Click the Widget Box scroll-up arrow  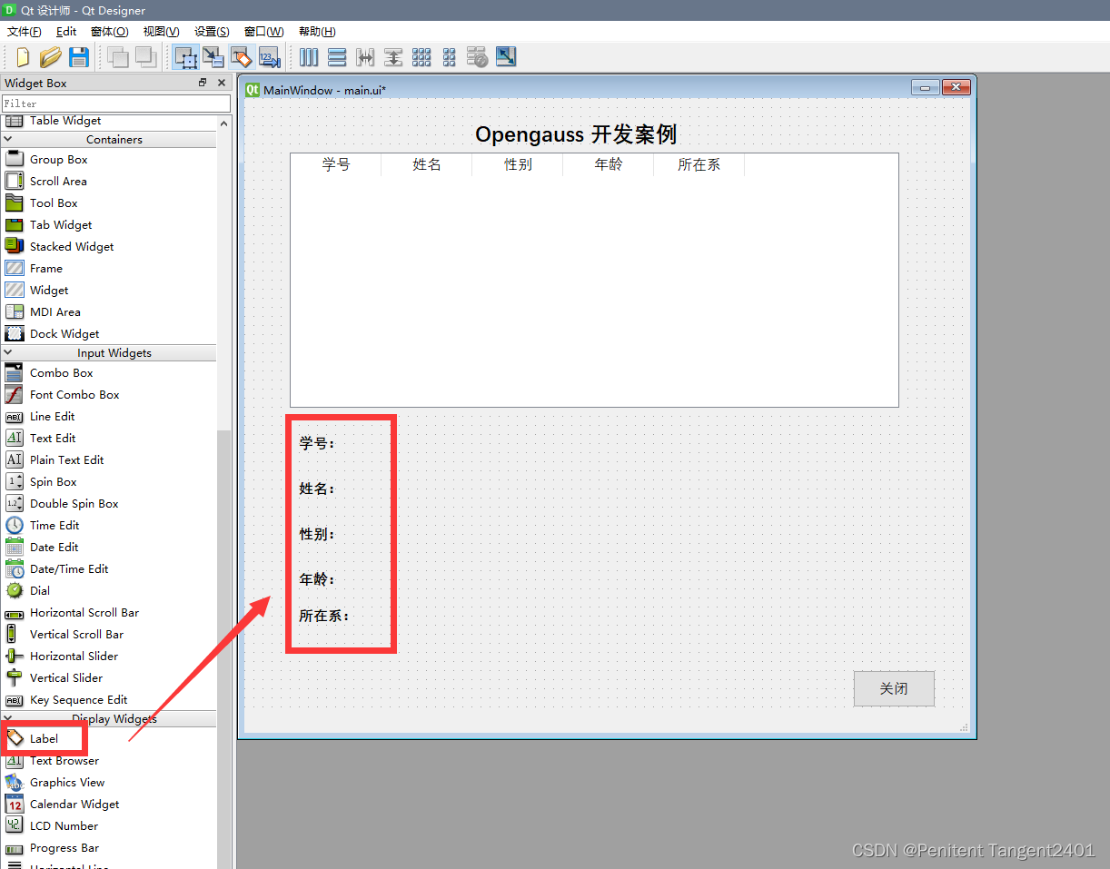click(x=224, y=123)
